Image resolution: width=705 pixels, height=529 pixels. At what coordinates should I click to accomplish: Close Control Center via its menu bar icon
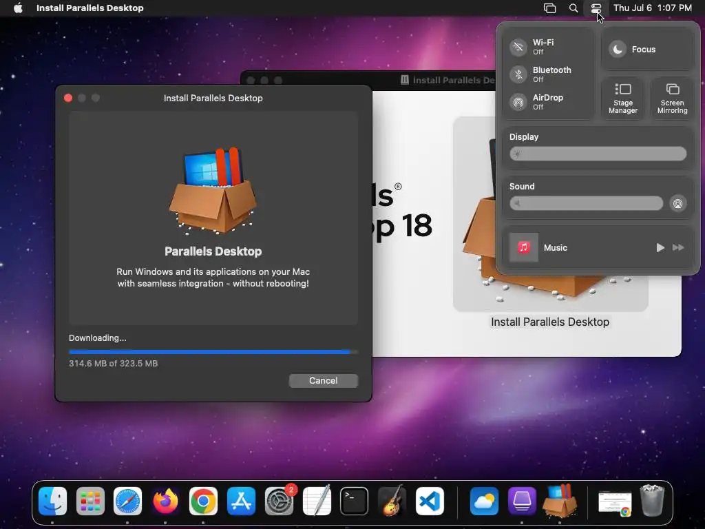point(596,8)
